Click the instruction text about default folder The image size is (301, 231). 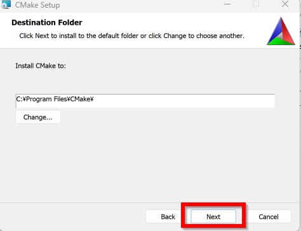click(131, 36)
